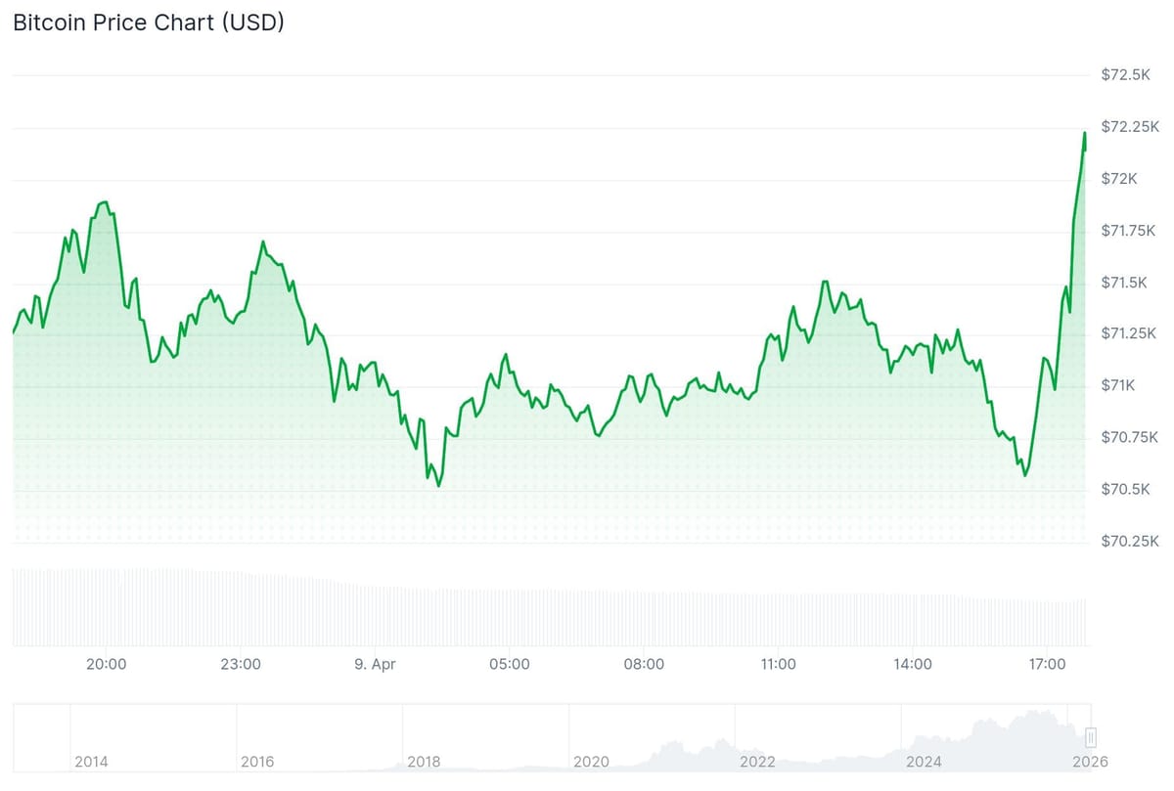Image resolution: width=1174 pixels, height=791 pixels.
Task: Click the $71K price axis label
Action: pyautogui.click(x=1119, y=385)
